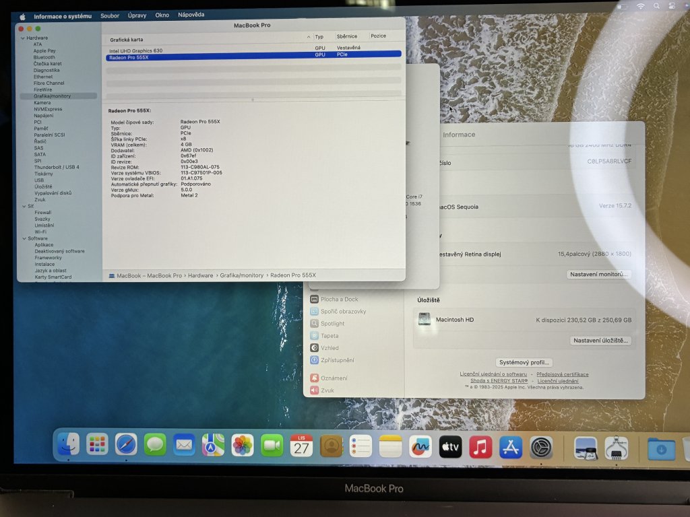Image resolution: width=690 pixels, height=517 pixels.
Task: Open Messages app in the Dock
Action: tap(155, 445)
